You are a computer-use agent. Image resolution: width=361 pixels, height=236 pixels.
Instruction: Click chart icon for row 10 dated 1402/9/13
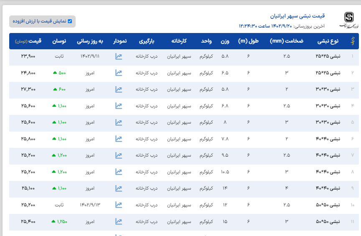[119, 205]
